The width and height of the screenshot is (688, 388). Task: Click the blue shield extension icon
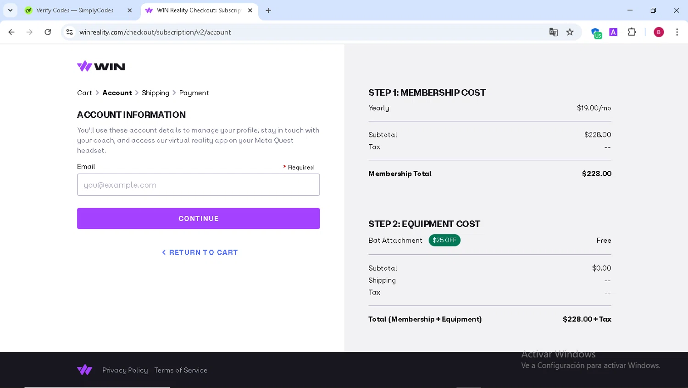595,33
